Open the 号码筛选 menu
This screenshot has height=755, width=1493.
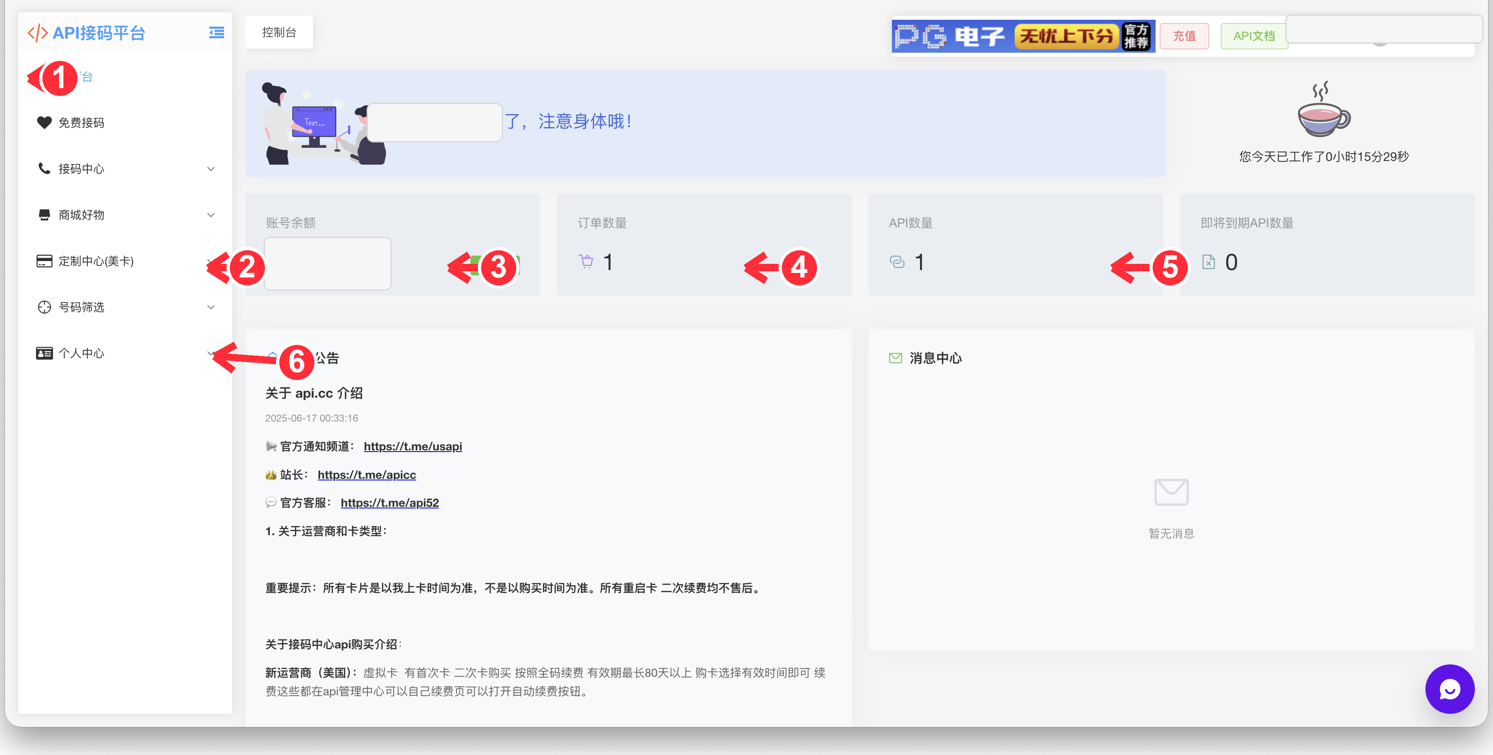[125, 307]
